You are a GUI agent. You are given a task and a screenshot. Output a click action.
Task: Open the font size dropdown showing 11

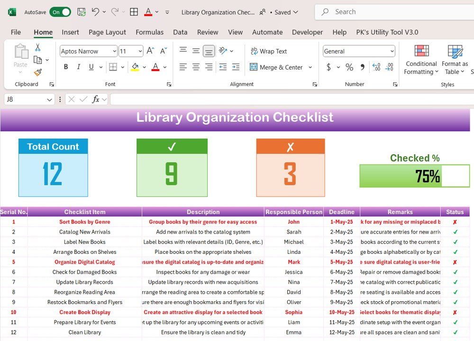(140, 51)
